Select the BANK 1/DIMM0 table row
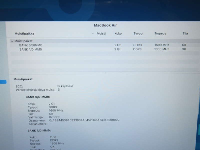Image resolution: width=200 pixels, height=150 pixels. 104,49
